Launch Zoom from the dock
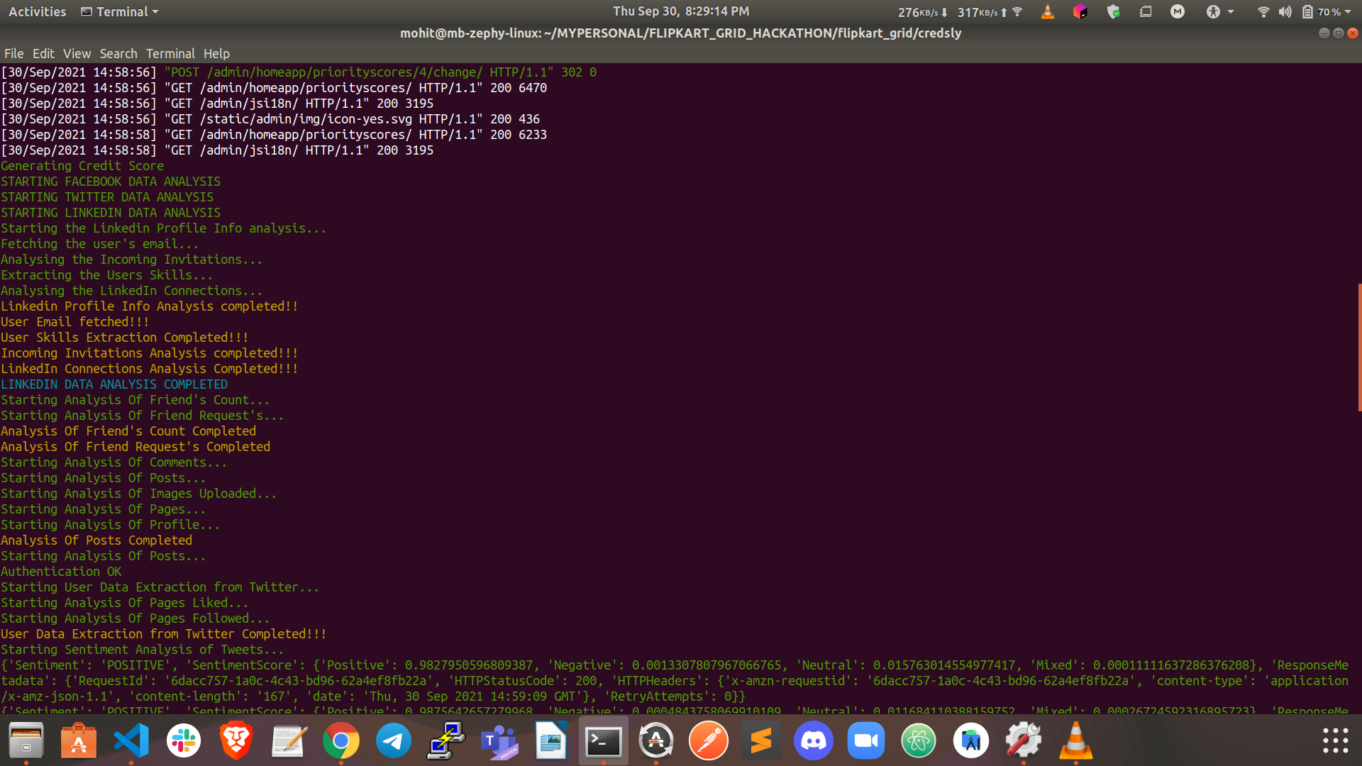 pyautogui.click(x=866, y=740)
